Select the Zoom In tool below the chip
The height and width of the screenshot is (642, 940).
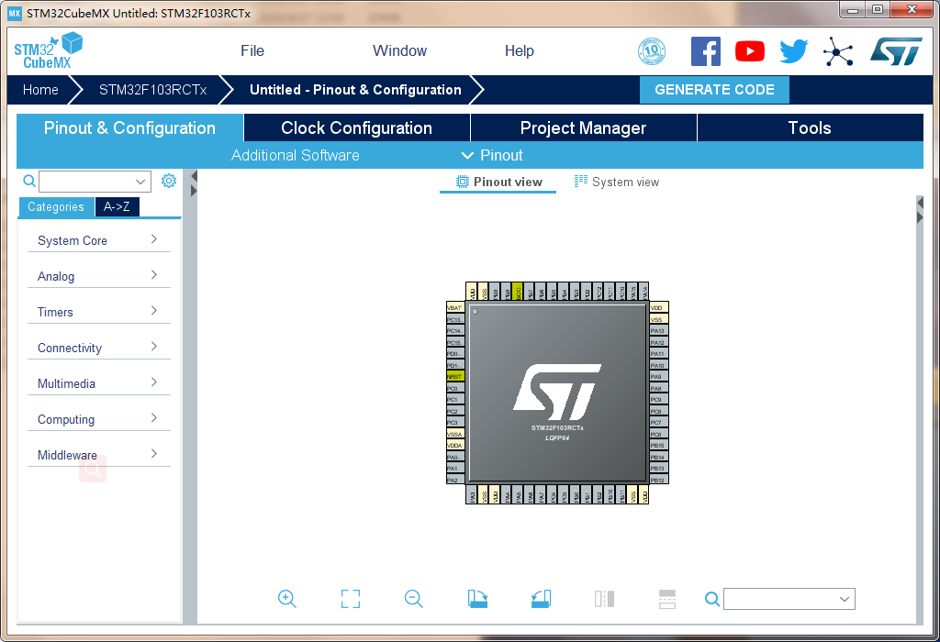click(x=286, y=599)
